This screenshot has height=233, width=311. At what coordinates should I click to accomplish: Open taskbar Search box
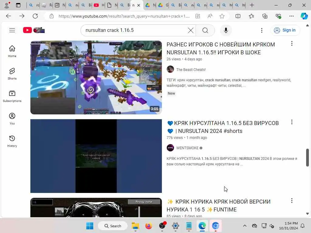tap(113, 226)
